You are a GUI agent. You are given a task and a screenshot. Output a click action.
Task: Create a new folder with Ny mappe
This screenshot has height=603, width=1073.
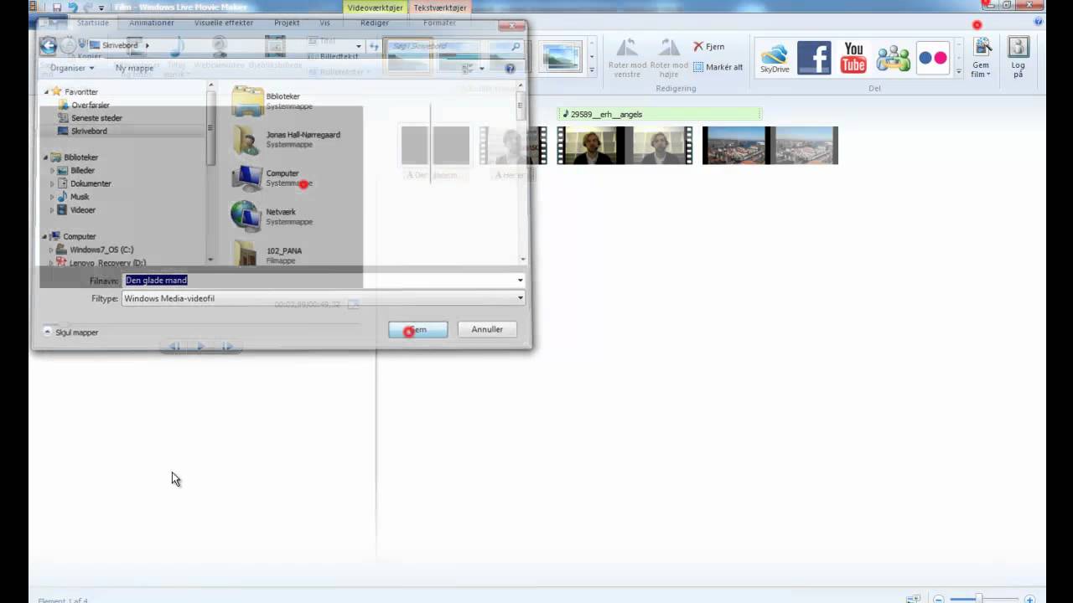(134, 68)
